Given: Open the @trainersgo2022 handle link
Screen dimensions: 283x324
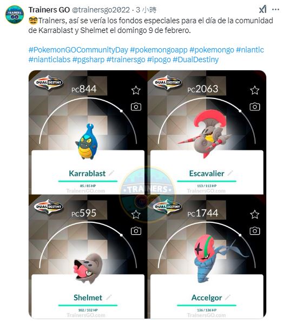Looking at the screenshot, I should click(x=101, y=10).
